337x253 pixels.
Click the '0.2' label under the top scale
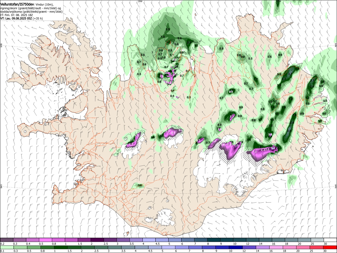point(2,244)
